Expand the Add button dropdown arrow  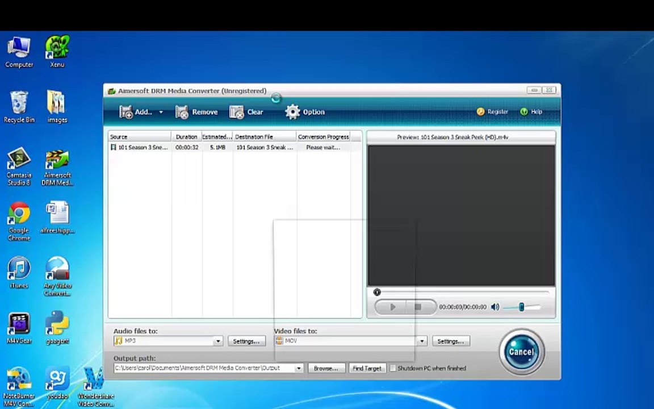pyautogui.click(x=161, y=112)
